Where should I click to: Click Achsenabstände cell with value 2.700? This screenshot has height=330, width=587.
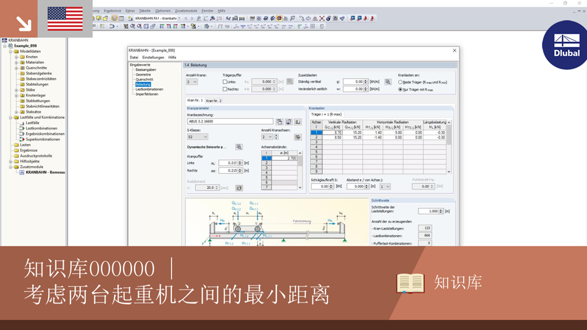284,158
